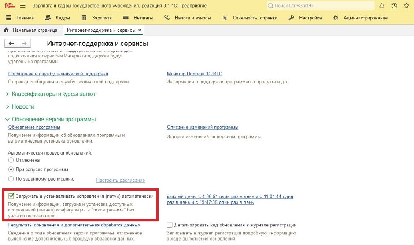Open Монитор Портала 1С:ИТС link
Viewport: 414px width, 245px height.
tap(194, 74)
